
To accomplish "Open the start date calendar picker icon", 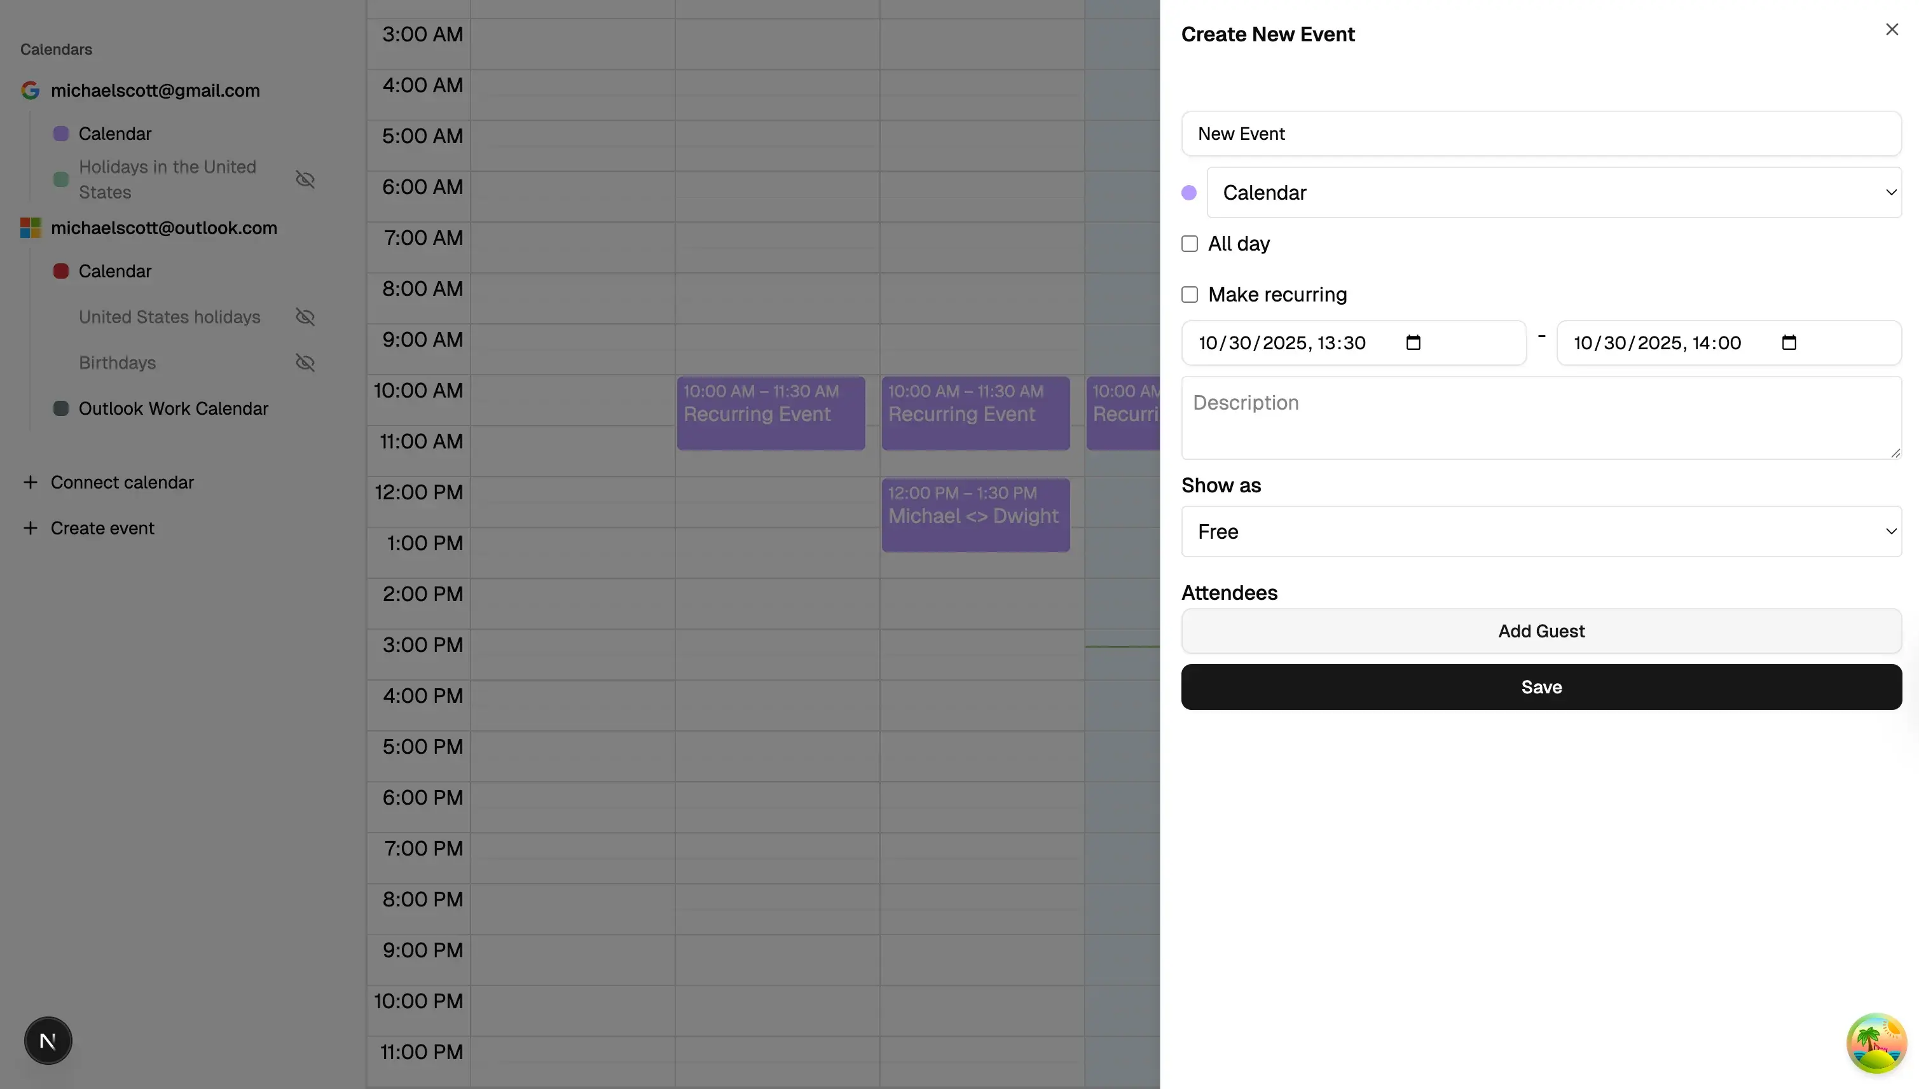I will click(1413, 343).
